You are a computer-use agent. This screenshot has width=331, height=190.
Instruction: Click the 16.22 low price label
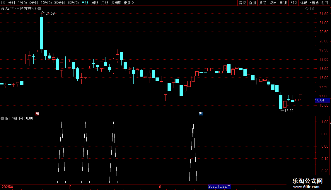(x=289, y=110)
